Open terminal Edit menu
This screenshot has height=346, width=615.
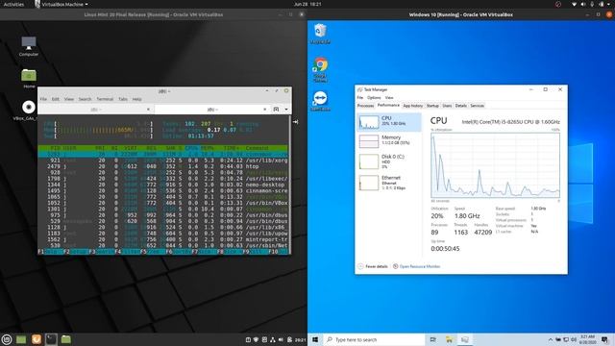coord(56,99)
